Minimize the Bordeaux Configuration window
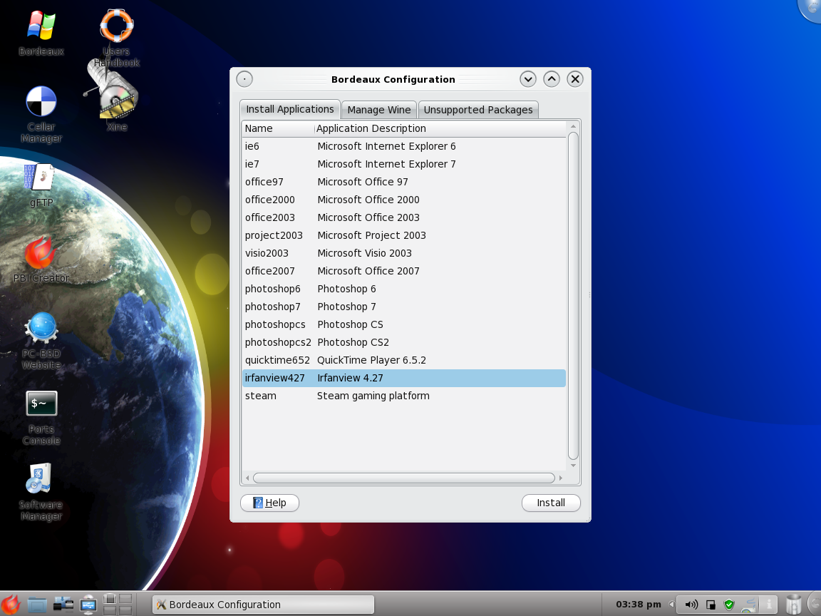 [528, 79]
